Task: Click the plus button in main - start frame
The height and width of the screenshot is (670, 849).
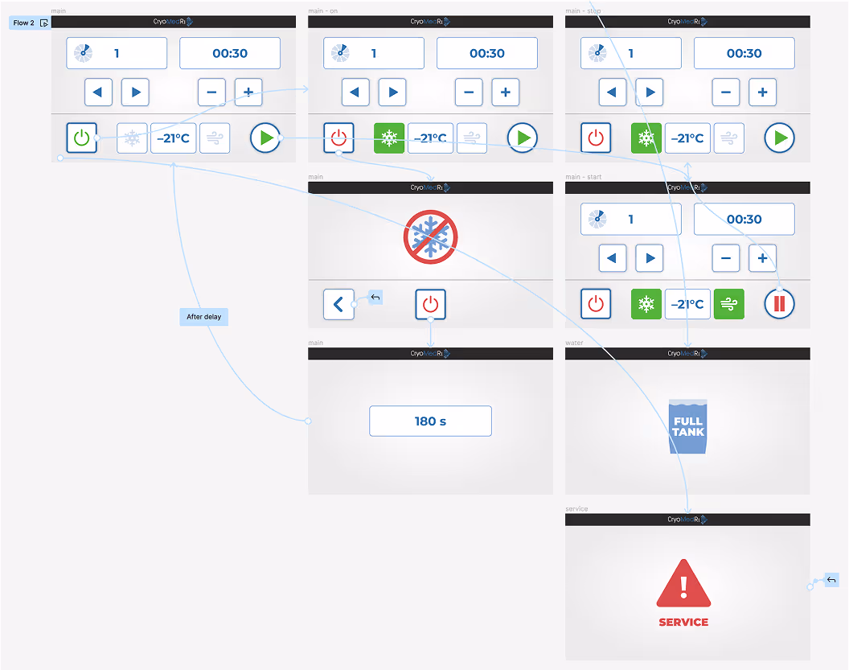Action: 763,258
